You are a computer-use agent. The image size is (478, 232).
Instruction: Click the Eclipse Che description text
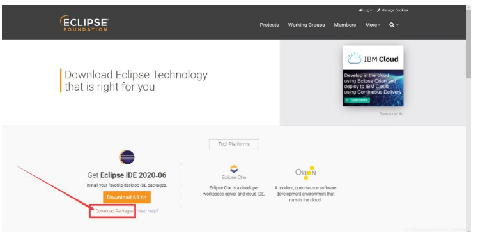click(234, 191)
